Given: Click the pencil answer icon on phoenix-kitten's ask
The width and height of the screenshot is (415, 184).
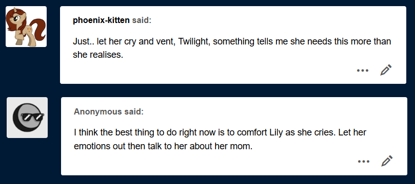Looking at the screenshot, I should click(386, 70).
